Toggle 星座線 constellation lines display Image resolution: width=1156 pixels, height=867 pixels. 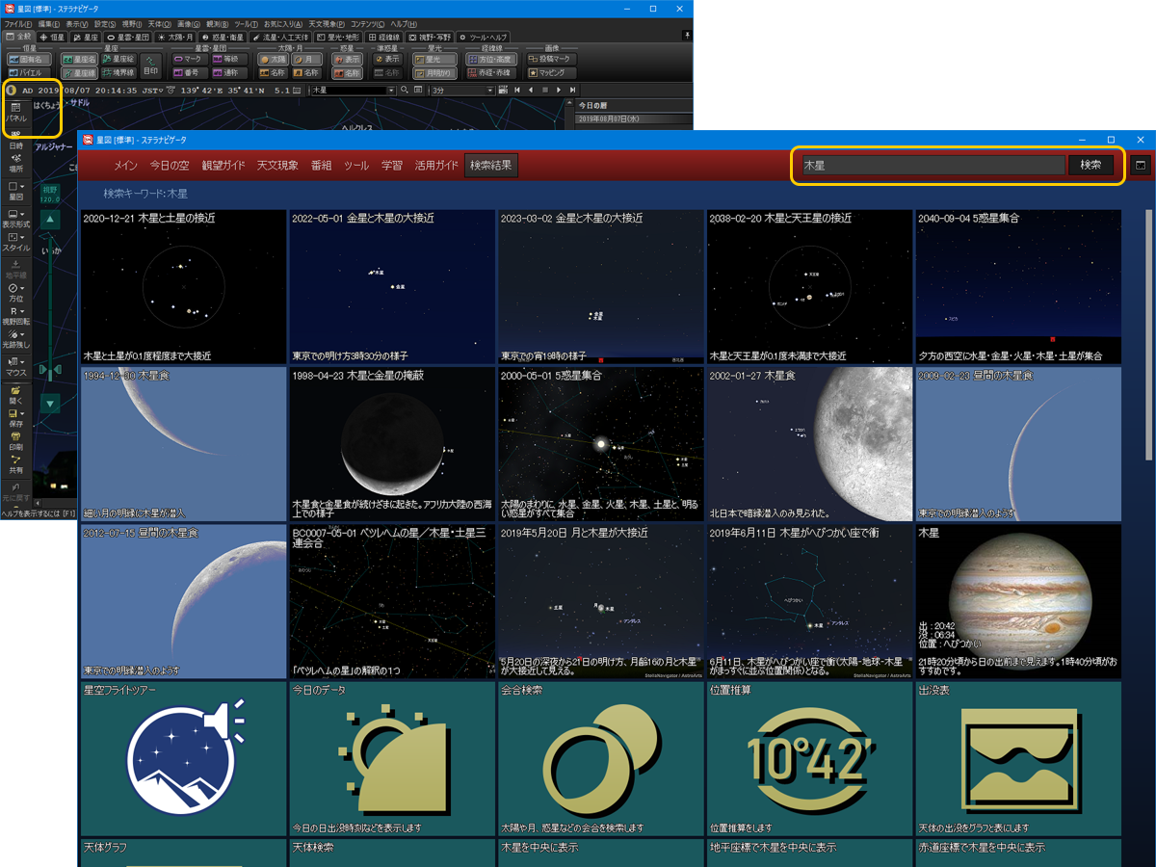(81, 72)
